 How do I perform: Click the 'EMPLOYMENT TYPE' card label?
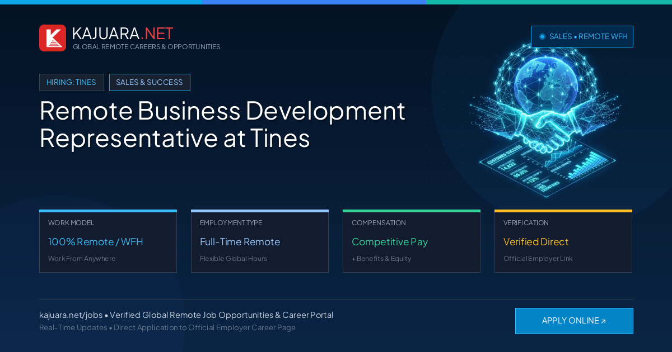point(231,223)
